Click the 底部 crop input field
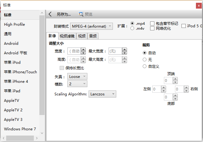This screenshot has height=142, width=203. tap(169, 97)
